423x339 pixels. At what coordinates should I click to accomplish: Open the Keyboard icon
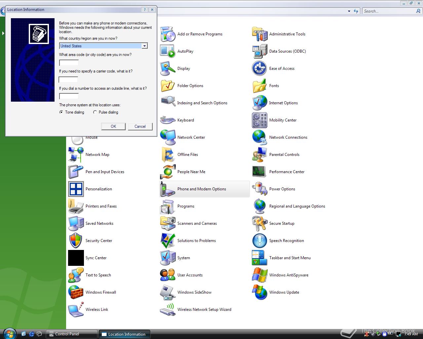pyautogui.click(x=168, y=120)
